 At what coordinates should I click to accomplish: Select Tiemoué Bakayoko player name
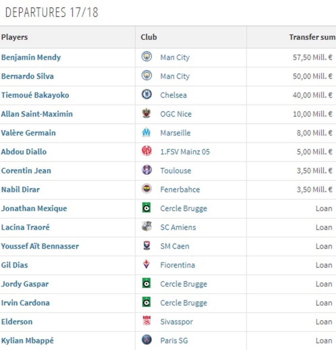pyautogui.click(x=35, y=95)
